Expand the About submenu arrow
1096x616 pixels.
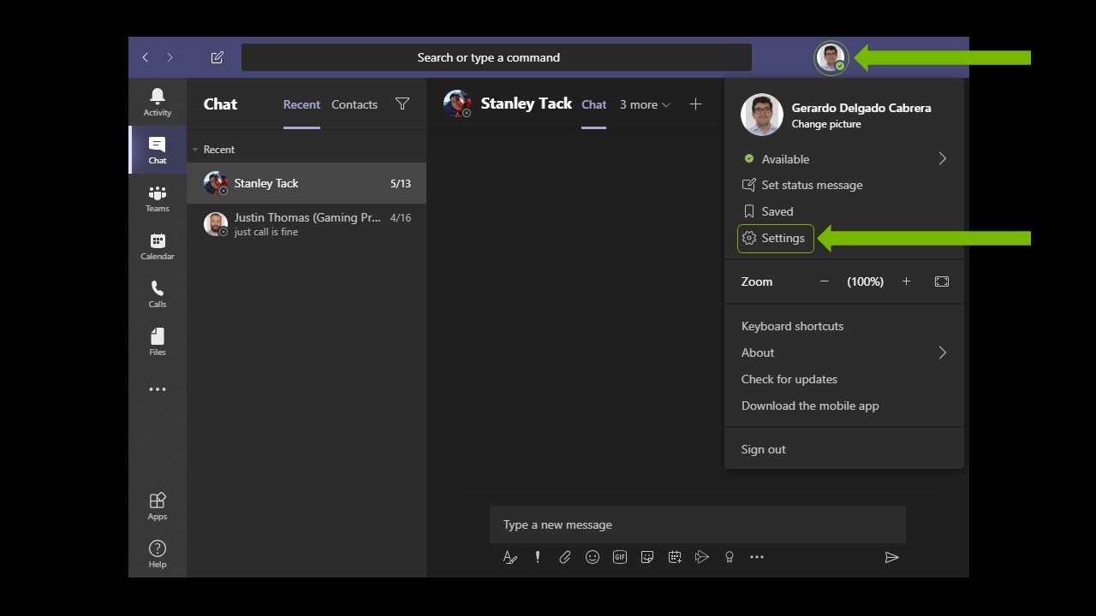(x=942, y=352)
